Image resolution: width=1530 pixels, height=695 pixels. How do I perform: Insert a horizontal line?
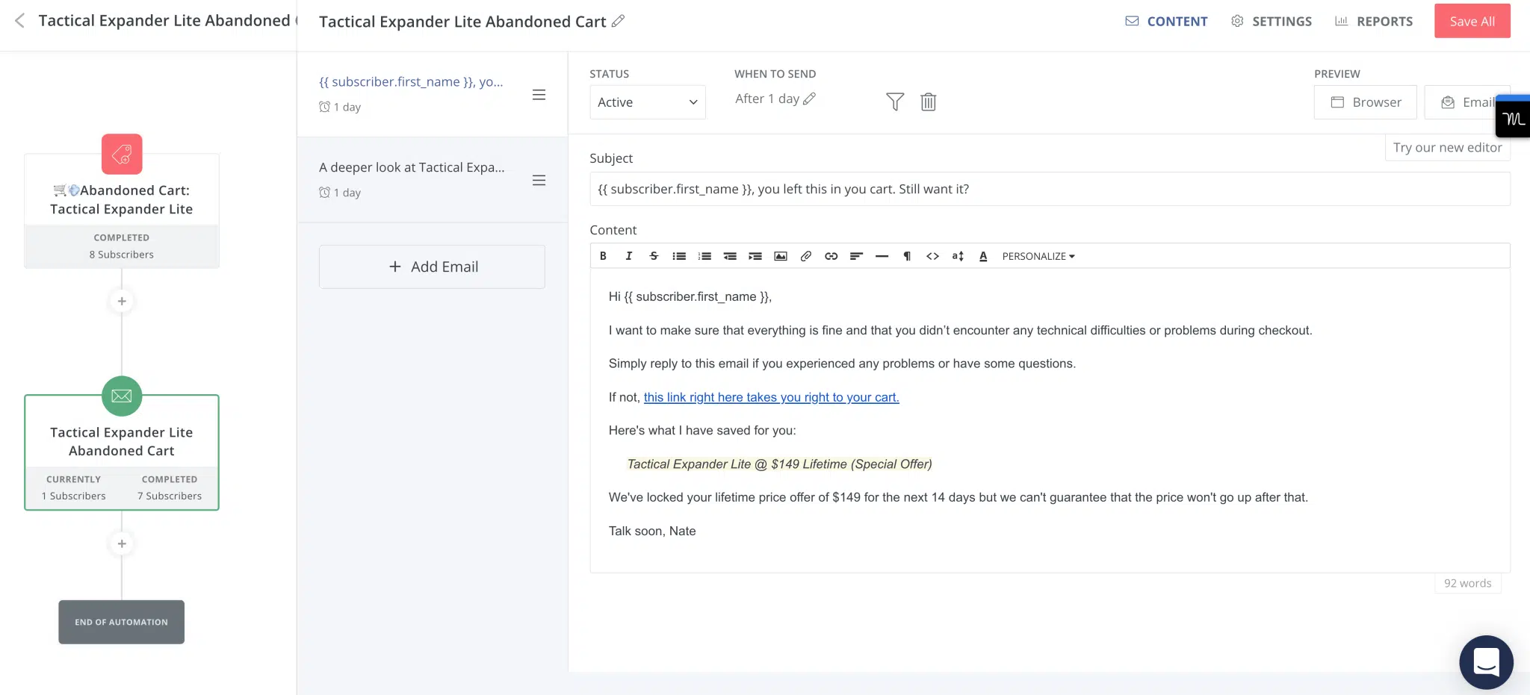point(882,256)
